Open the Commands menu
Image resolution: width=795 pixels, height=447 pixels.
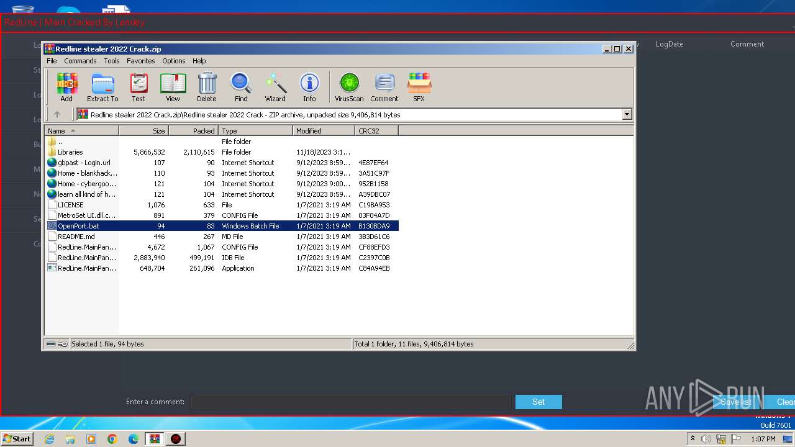[80, 61]
